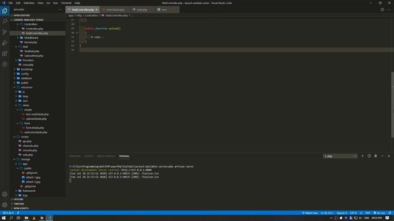Open the Help menu
This screenshot has width=394, height=221.
pos(77,3)
